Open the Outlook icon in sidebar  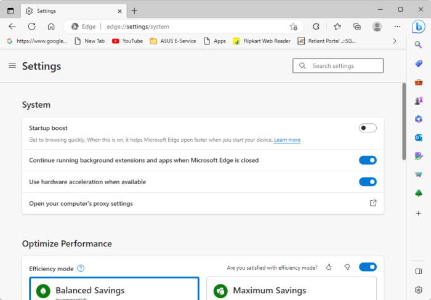click(x=419, y=137)
